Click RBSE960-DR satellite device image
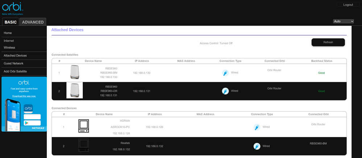The width and height of the screenshot is (362, 158). 75,90
